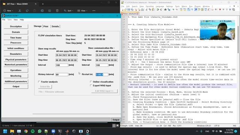Enable the Export WAQ input checkbox
Image resolution: width=240 pixels, height=135 pixels.
(91, 85)
